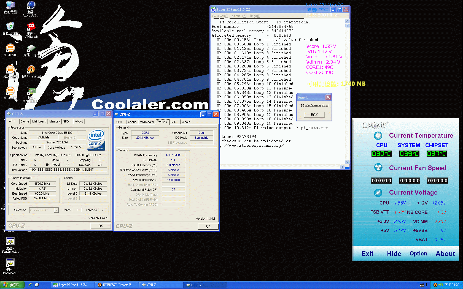
Task: Click Super PI title bar icon
Action: pyautogui.click(x=213, y=9)
